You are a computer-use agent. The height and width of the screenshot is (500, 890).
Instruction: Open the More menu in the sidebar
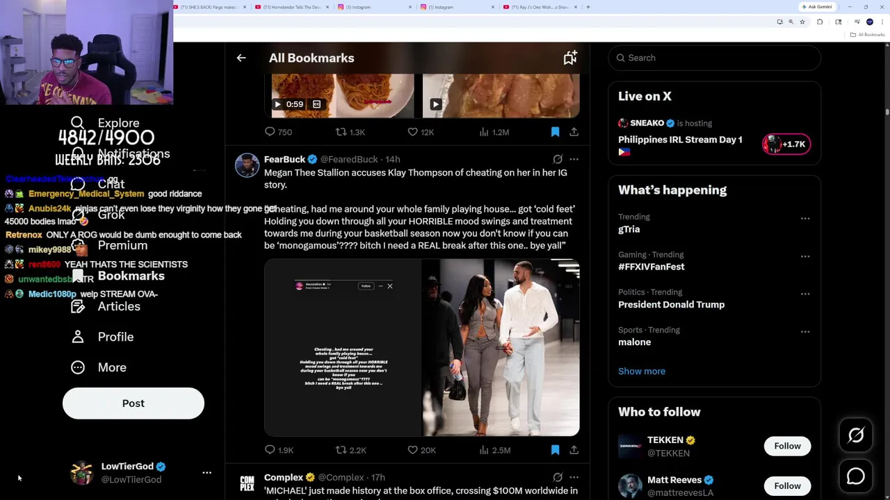point(99,367)
